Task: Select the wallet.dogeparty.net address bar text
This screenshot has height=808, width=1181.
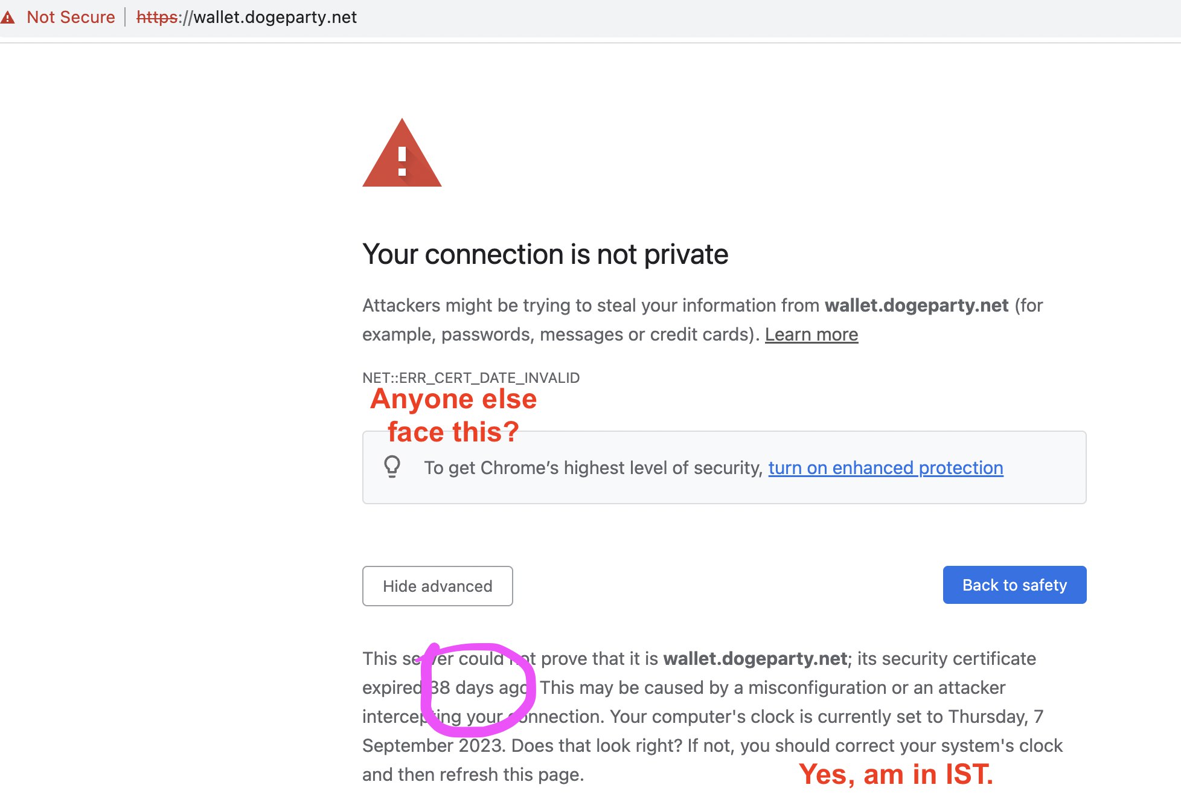Action: (246, 18)
